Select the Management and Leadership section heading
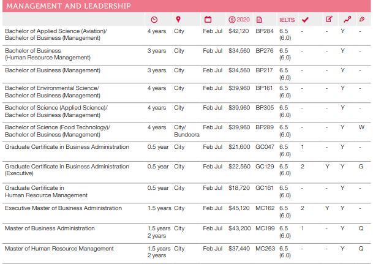This screenshot has width=373, height=264. tap(68, 6)
